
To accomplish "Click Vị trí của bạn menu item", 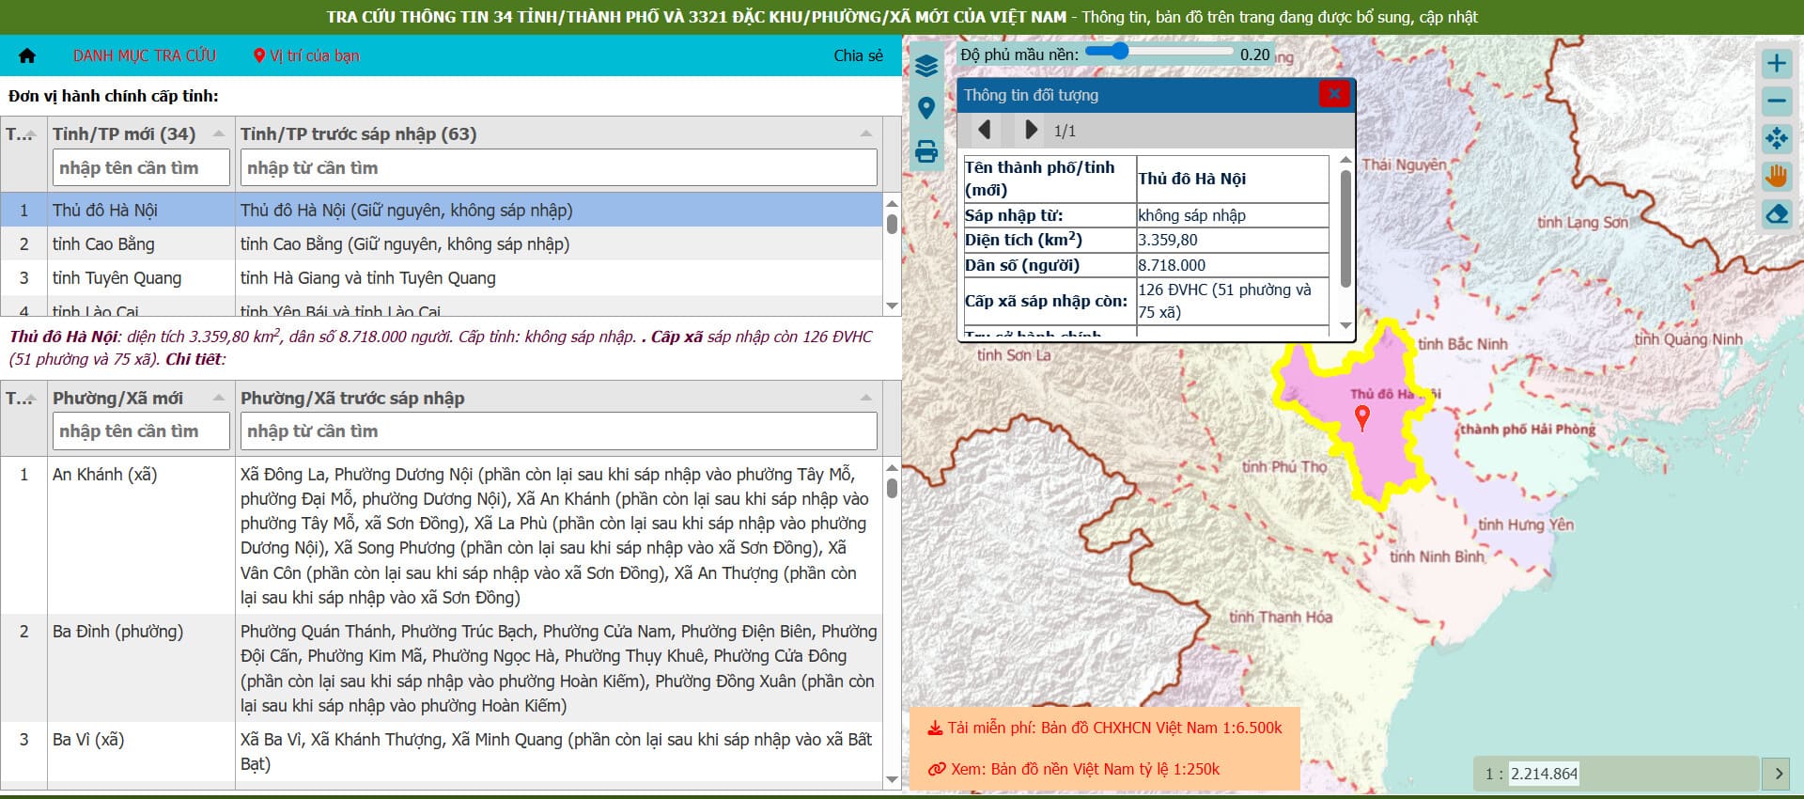I will tap(306, 55).
